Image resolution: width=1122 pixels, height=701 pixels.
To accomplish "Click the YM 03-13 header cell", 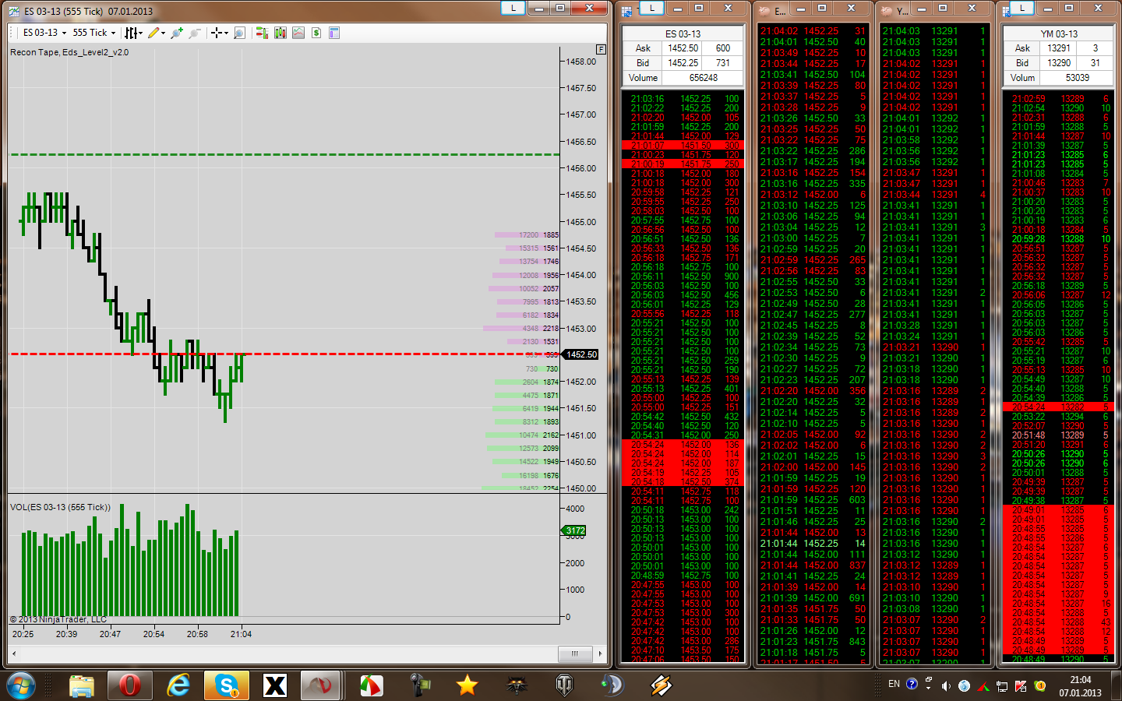I will (x=1059, y=33).
